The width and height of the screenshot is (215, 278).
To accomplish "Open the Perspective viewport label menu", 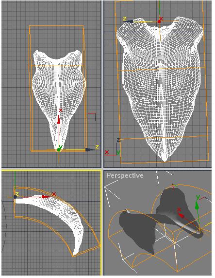I will point(125,176).
